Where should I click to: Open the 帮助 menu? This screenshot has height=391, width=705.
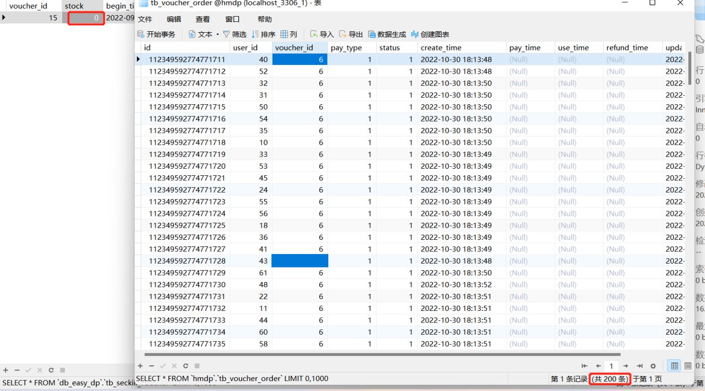click(x=264, y=19)
